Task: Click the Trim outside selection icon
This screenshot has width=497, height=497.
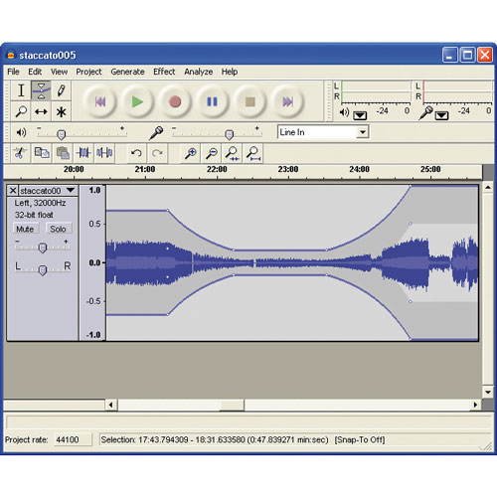Action: pyautogui.click(x=83, y=153)
